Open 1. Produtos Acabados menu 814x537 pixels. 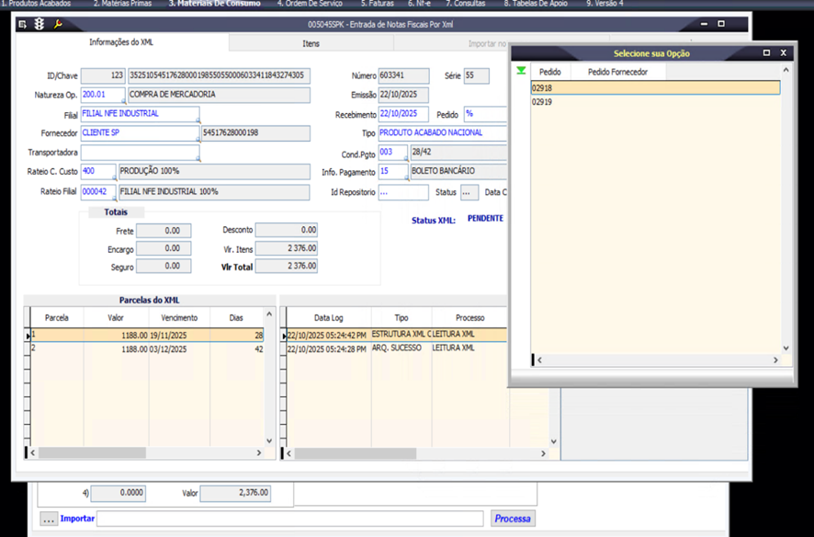click(36, 4)
